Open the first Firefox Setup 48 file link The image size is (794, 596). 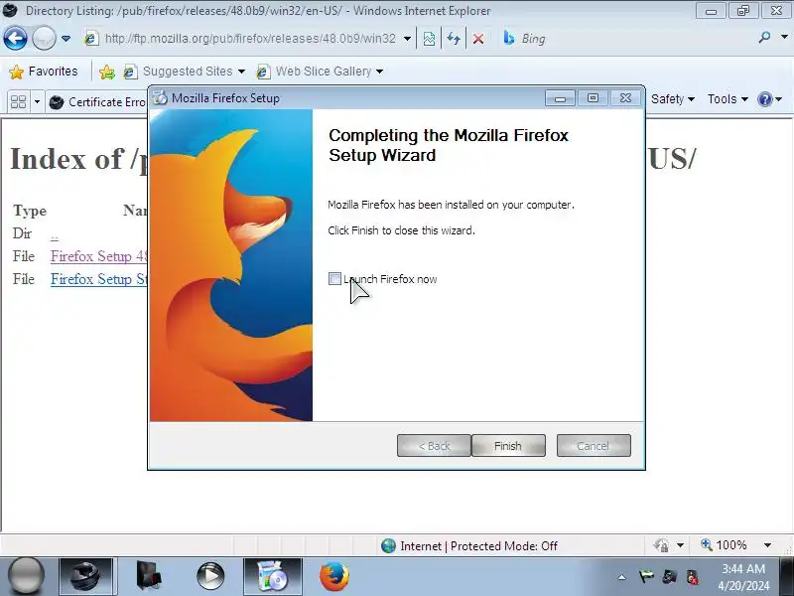coord(98,256)
